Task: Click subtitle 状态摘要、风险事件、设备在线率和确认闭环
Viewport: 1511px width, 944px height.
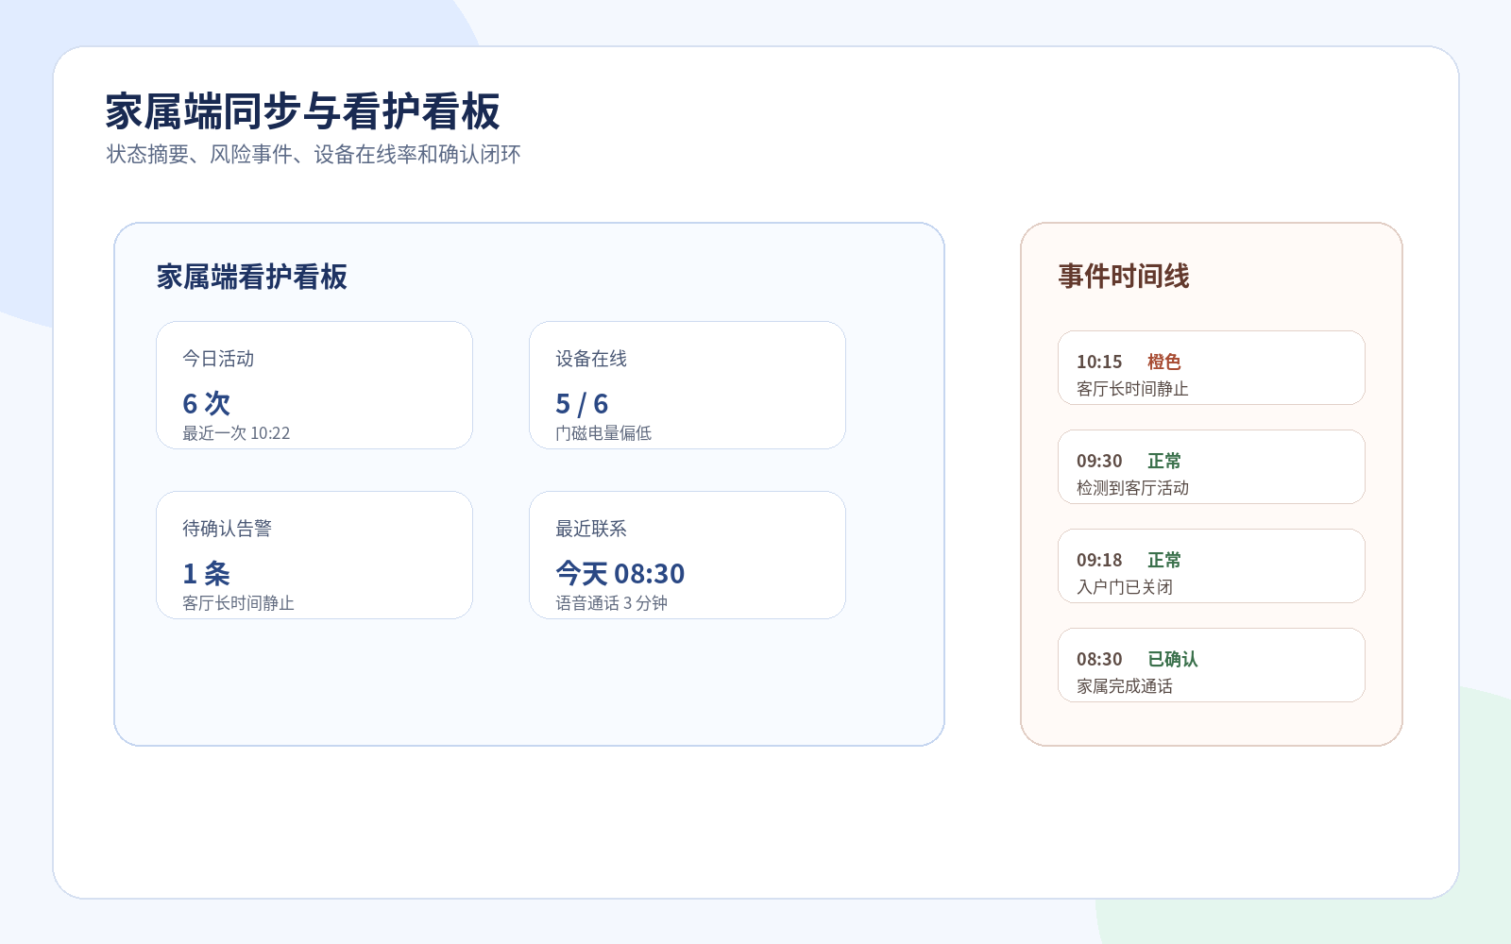Action: point(314,154)
